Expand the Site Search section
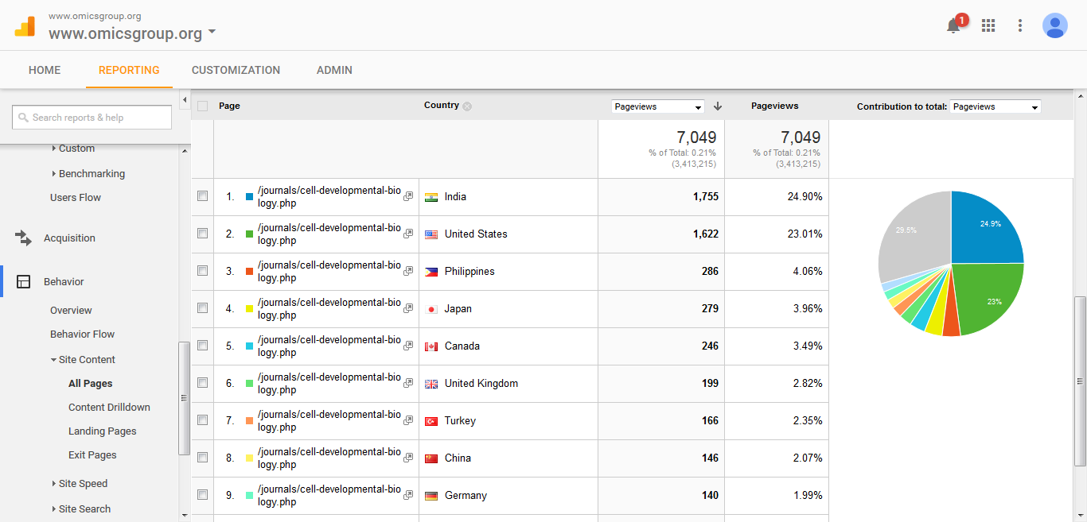 click(81, 508)
